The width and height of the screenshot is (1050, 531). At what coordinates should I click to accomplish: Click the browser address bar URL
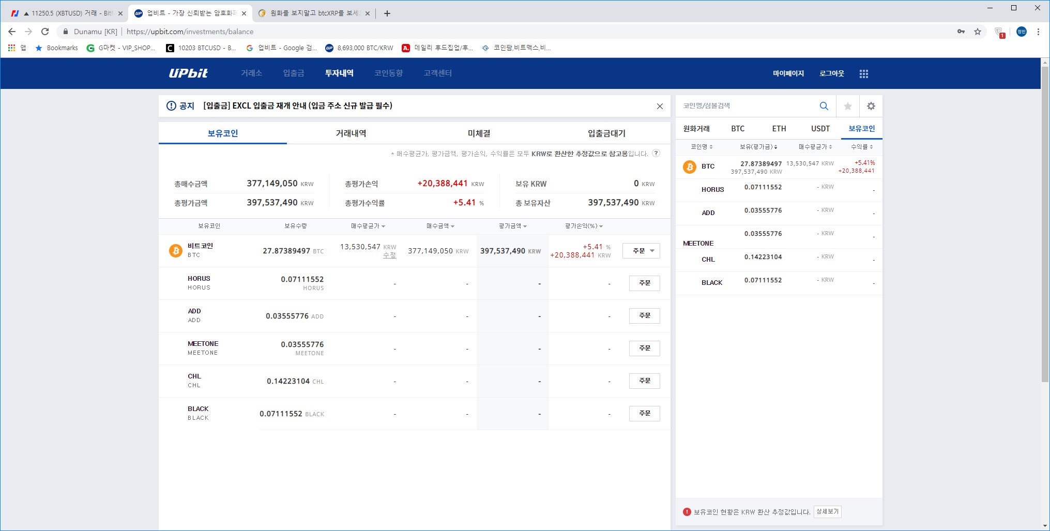(190, 32)
